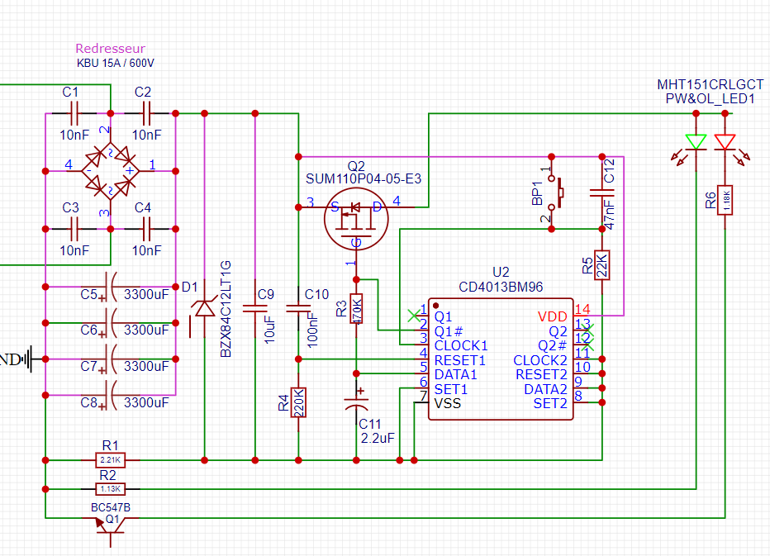Image resolution: width=770 pixels, height=556 pixels.
Task: Select capacitor C10 symbol
Action: (298, 308)
